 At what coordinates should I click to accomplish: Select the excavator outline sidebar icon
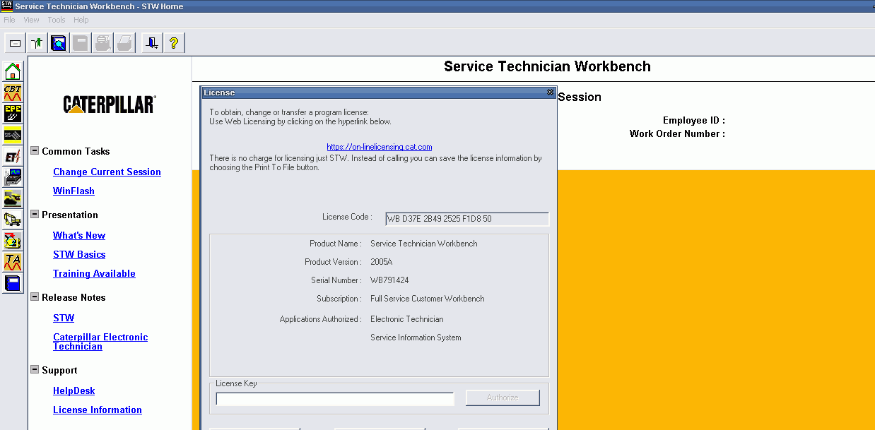[13, 220]
